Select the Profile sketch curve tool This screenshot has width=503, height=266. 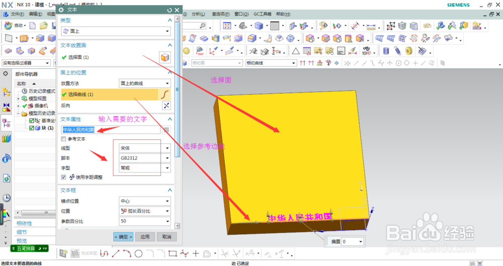pos(104,253)
